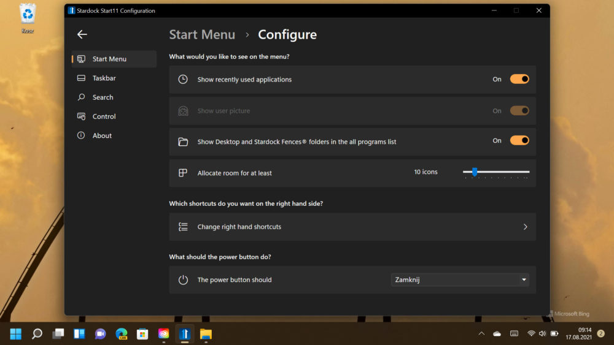Click 'Start Menu' in the breadcrumb
The image size is (614, 345).
tap(202, 34)
